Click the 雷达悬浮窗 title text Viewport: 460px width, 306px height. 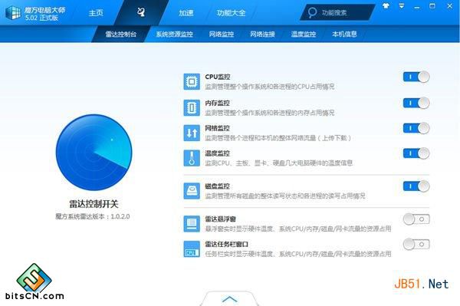(220, 219)
